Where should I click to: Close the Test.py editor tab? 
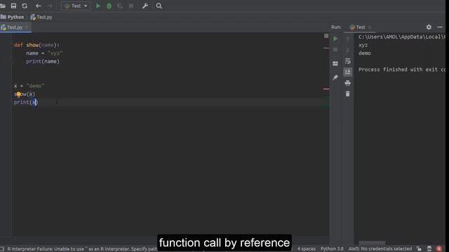[27, 27]
